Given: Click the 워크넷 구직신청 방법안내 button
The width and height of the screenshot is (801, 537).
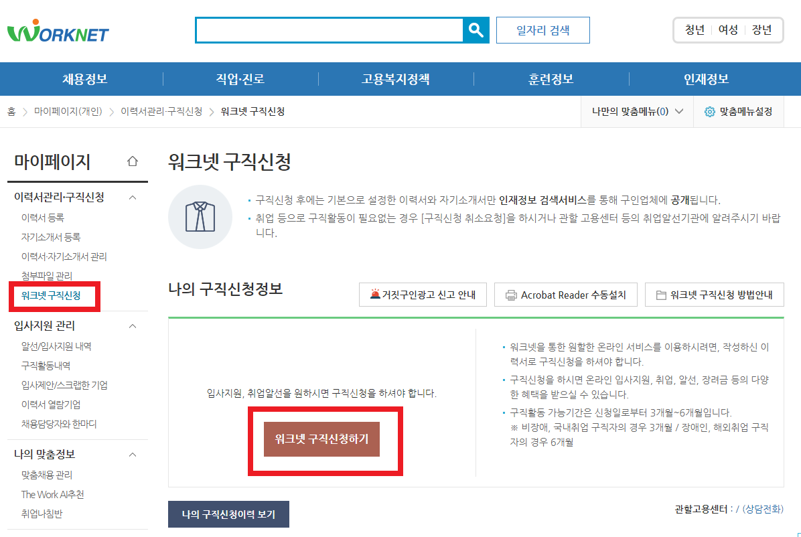Looking at the screenshot, I should pyautogui.click(x=714, y=295).
